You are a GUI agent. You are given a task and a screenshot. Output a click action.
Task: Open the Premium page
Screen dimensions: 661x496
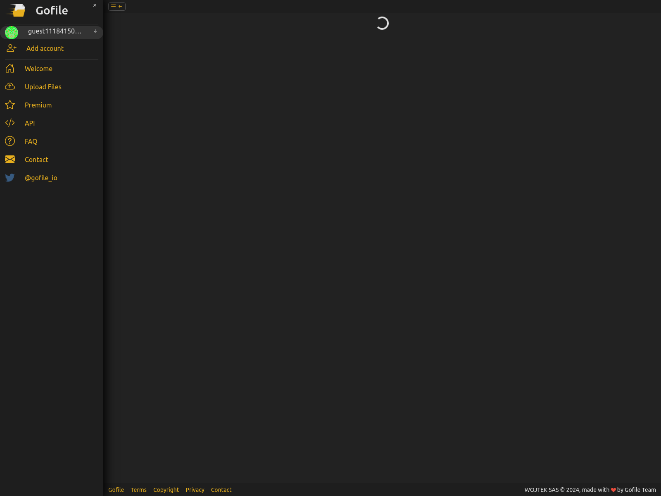click(x=38, y=105)
